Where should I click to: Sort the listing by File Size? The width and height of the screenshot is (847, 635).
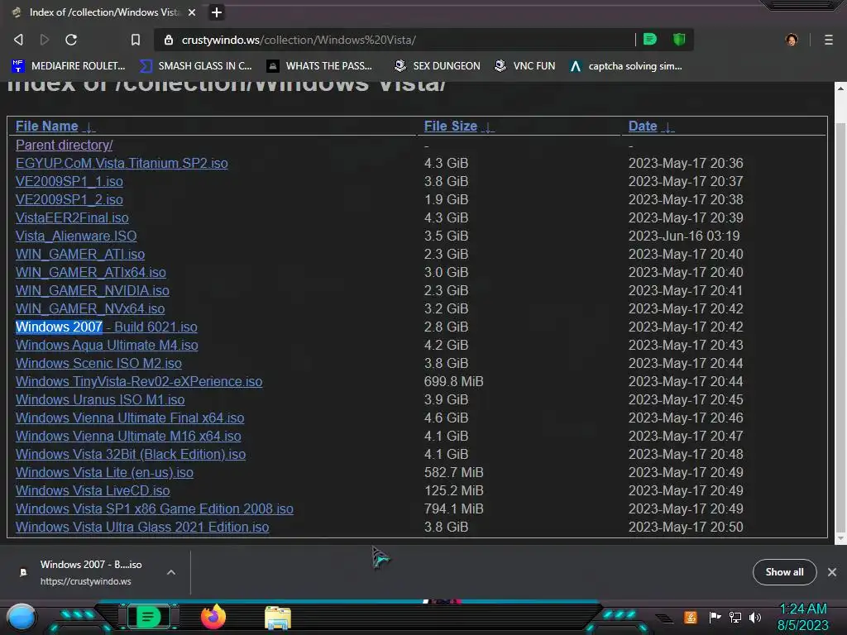click(x=451, y=127)
